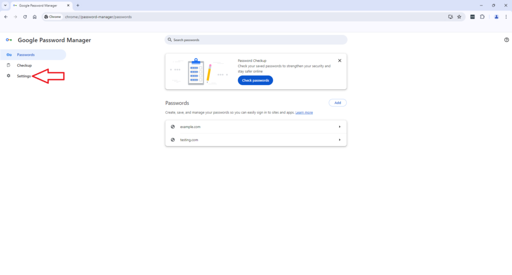Screen dimensions: 512x275
Task: Select the Passwords sidebar item
Action: [x=25, y=55]
